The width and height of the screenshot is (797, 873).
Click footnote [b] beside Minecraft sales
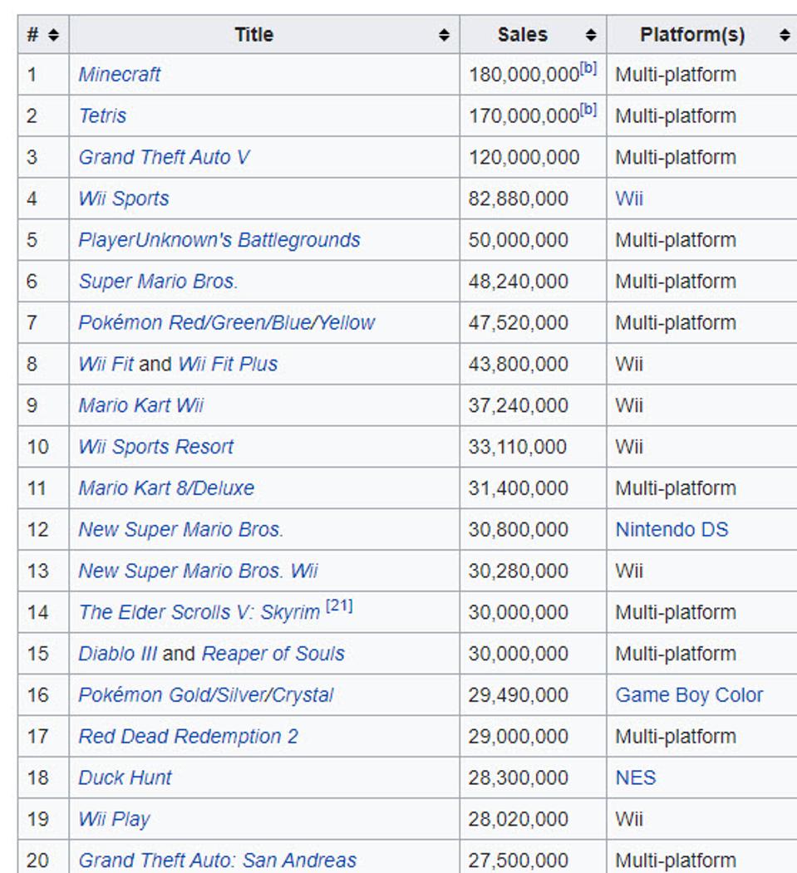[x=588, y=70]
